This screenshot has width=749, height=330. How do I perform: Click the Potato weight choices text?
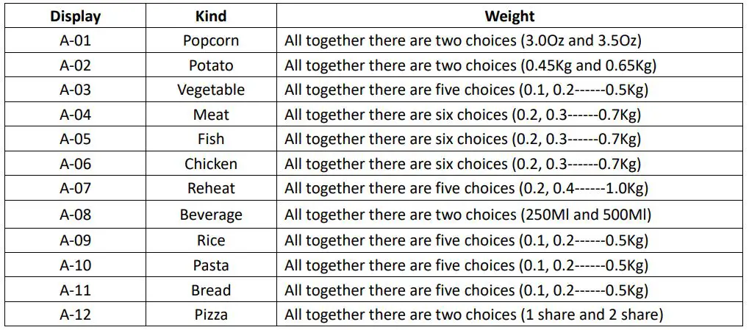(470, 65)
